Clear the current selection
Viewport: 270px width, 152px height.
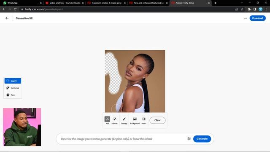(x=157, y=120)
